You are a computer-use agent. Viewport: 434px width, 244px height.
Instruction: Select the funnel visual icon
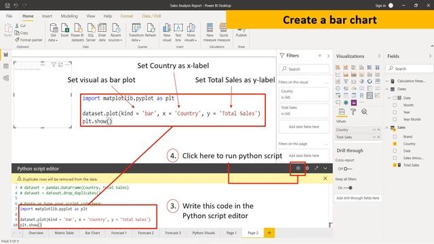pyautogui.click(x=346, y=81)
